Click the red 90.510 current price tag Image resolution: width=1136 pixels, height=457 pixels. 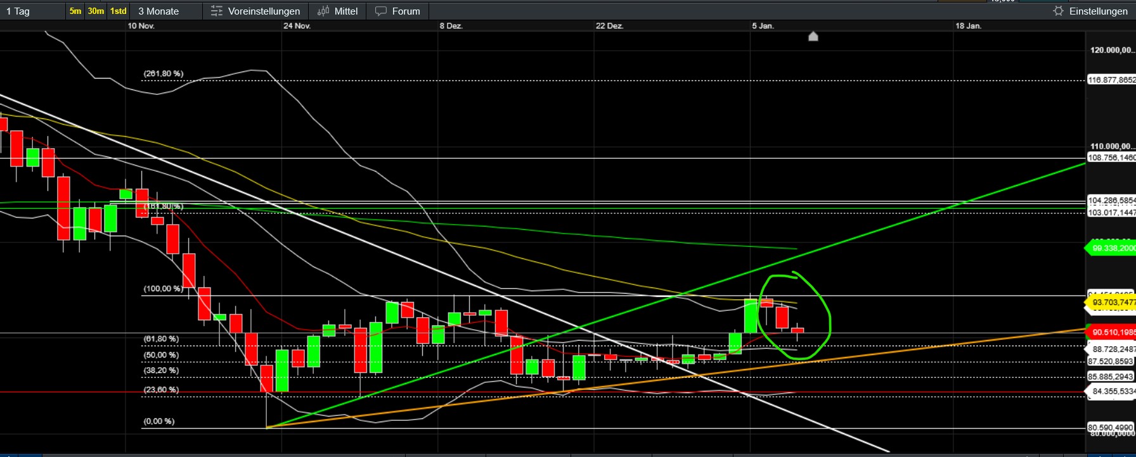[1112, 332]
